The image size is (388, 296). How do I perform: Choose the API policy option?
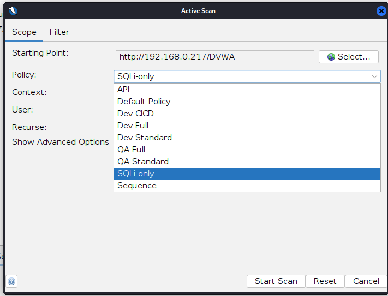point(123,90)
